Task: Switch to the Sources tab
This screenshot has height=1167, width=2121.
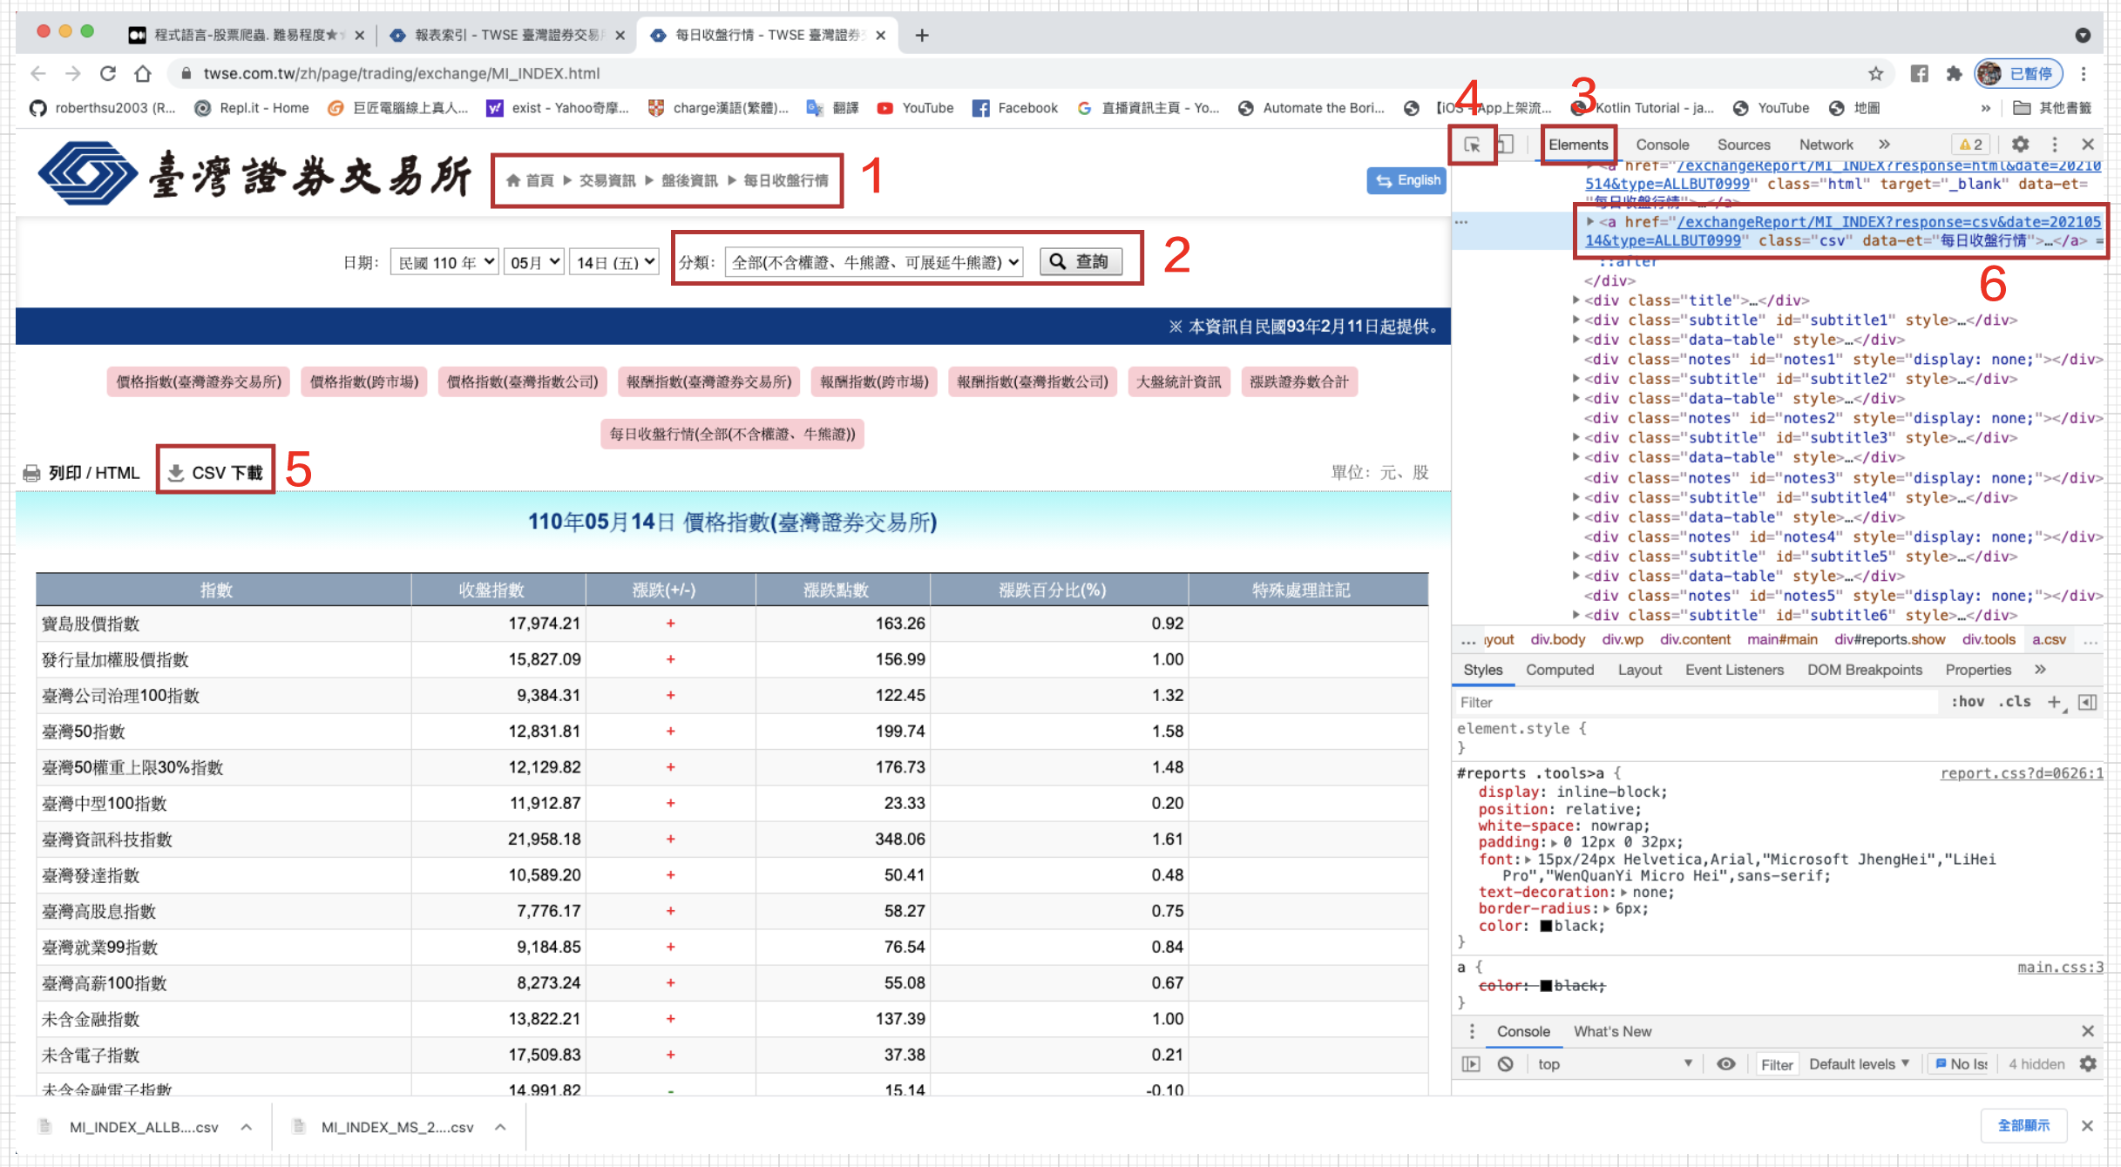Action: click(x=1744, y=145)
